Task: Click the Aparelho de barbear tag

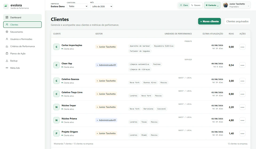Action: 140,46
